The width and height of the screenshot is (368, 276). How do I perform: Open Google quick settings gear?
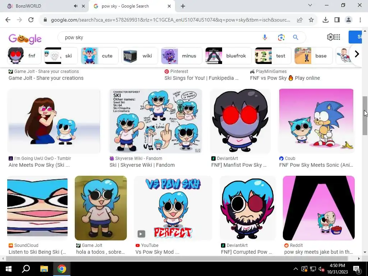pos(330,37)
